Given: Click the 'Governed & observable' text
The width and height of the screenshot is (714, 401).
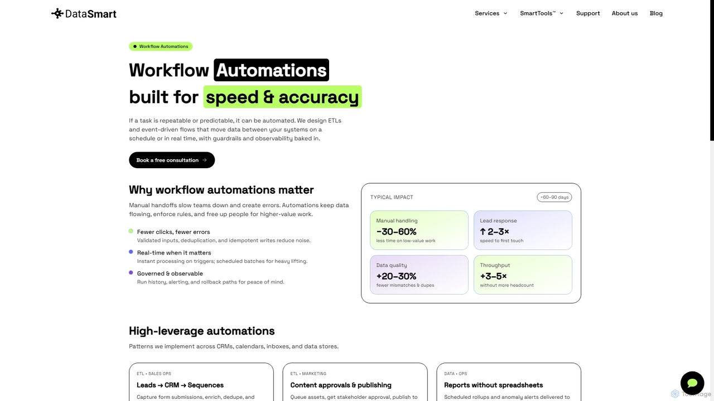Looking at the screenshot, I should pyautogui.click(x=170, y=273).
